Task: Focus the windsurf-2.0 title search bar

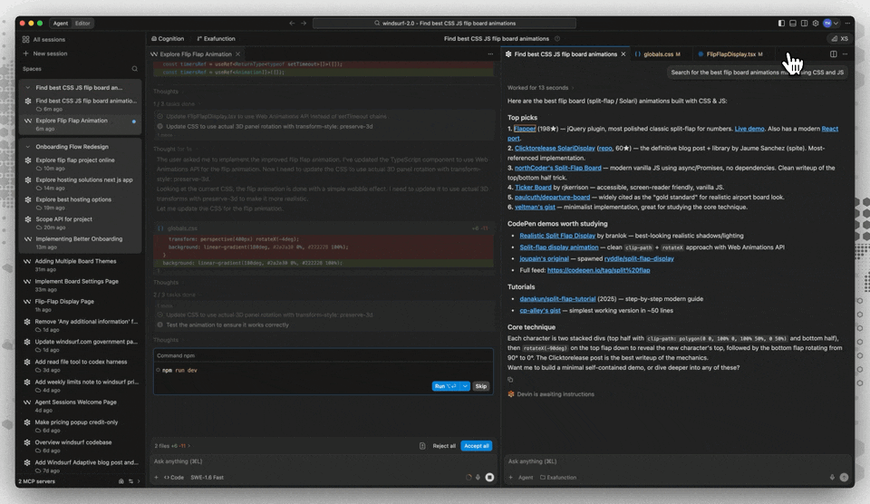Action: 444,24
